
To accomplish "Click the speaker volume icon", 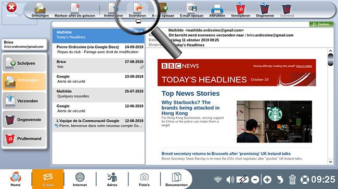I will click(x=230, y=180).
